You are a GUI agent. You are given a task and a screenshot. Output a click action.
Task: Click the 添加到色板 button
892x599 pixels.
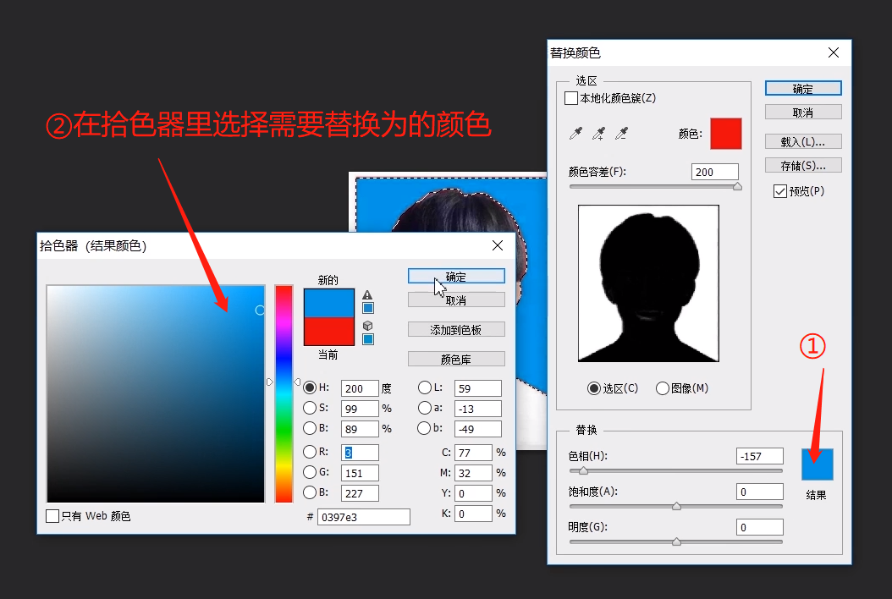click(x=456, y=329)
